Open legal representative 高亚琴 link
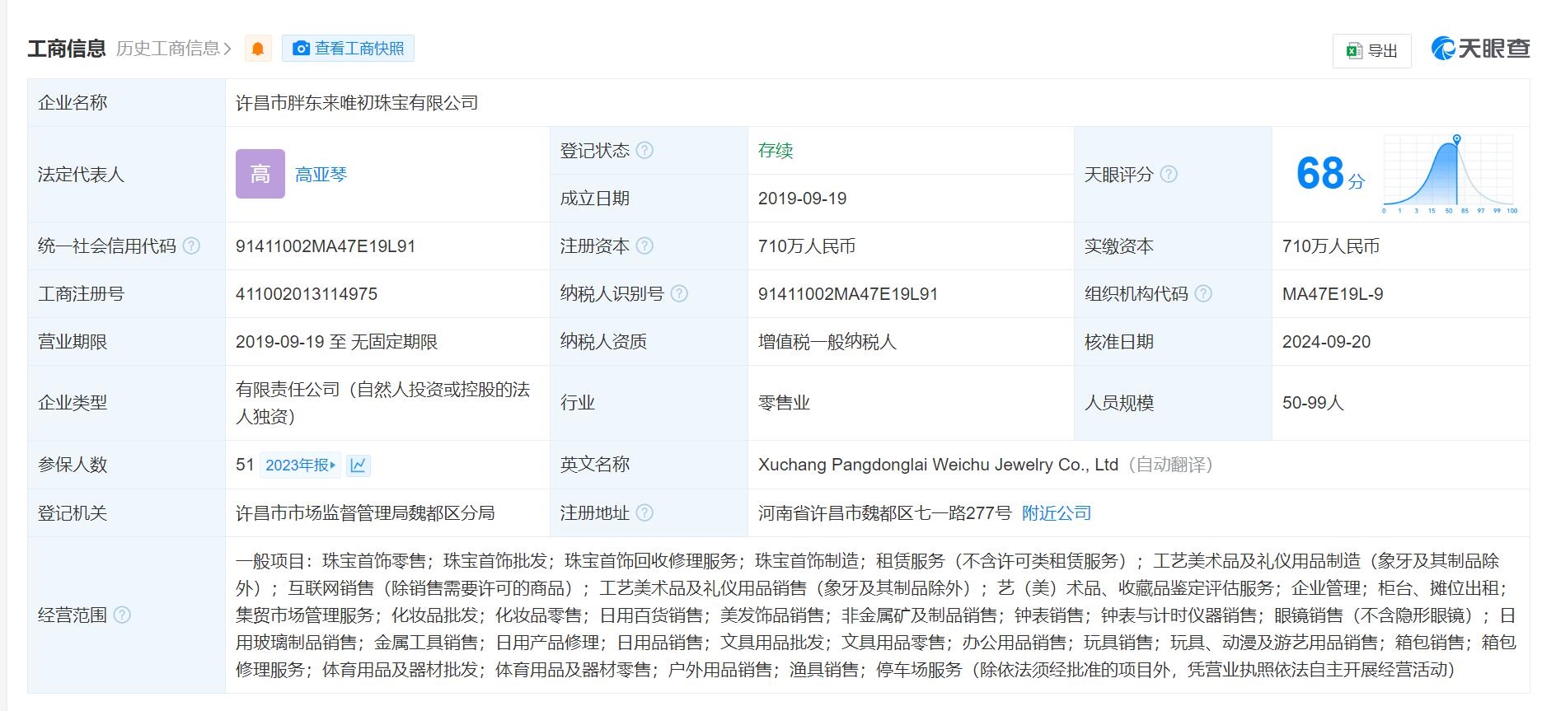The height and width of the screenshot is (711, 1542). [321, 175]
